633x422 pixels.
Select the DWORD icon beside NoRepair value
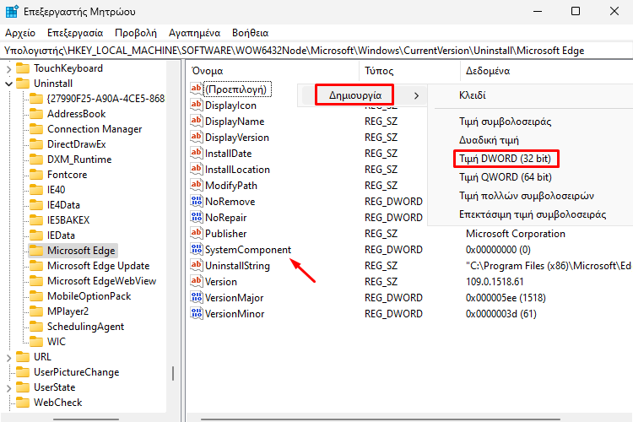point(196,217)
